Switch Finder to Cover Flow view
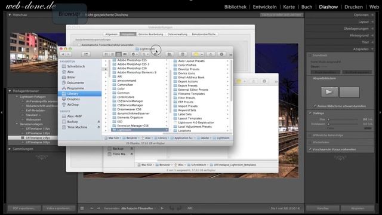The width and height of the screenshot is (382, 215). pos(125,54)
